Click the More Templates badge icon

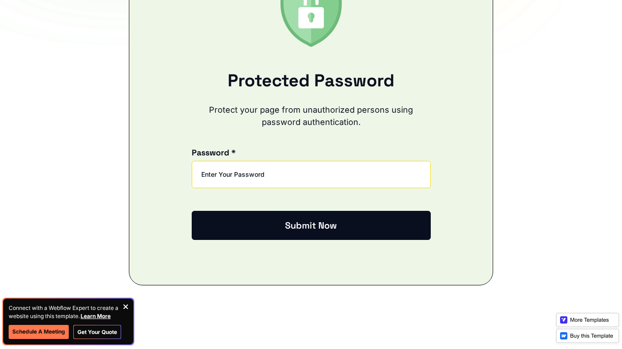564,320
